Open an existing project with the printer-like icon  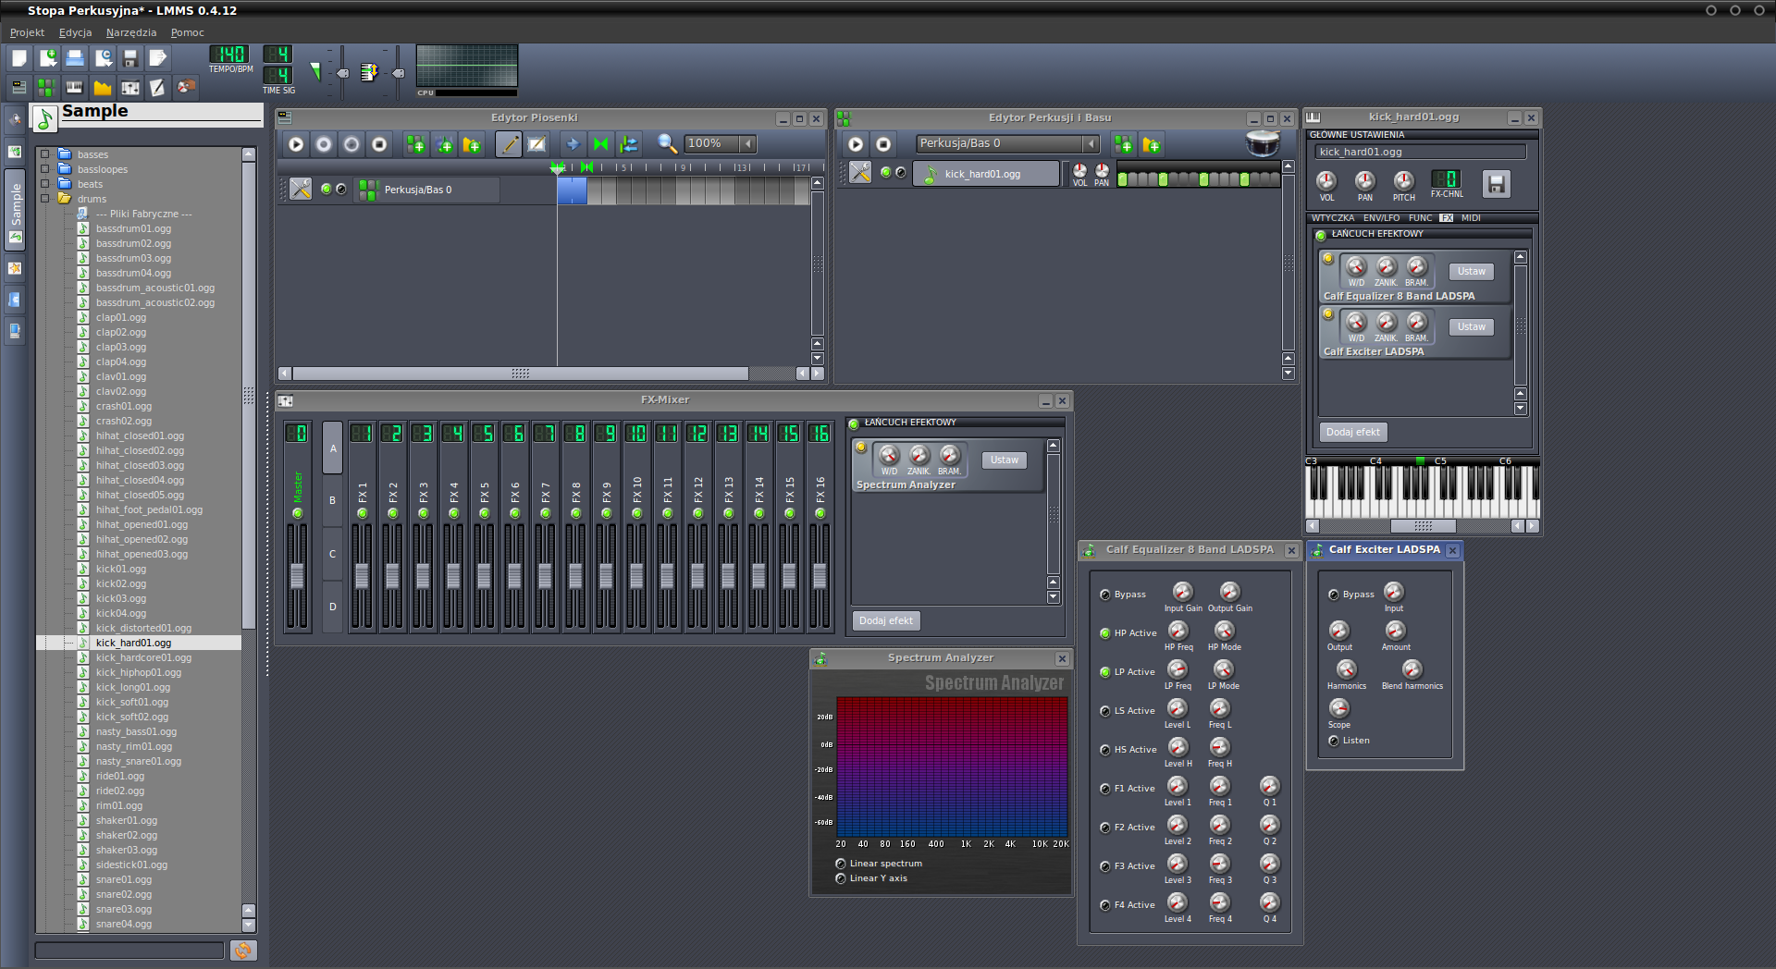tap(75, 58)
